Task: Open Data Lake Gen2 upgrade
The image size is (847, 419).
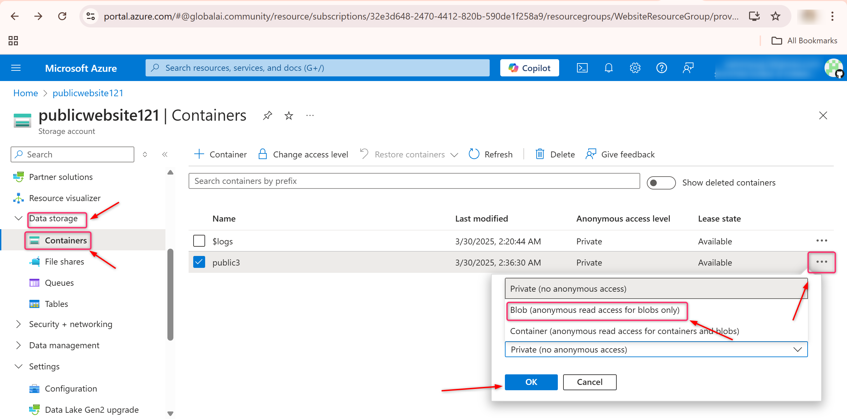Action: tap(92, 410)
